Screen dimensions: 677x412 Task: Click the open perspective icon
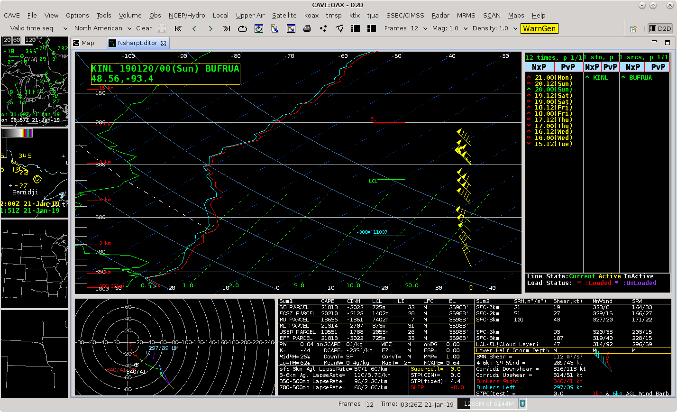(x=633, y=29)
